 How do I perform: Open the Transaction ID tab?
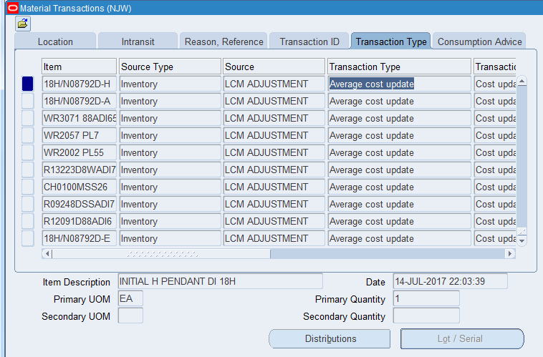click(x=309, y=41)
